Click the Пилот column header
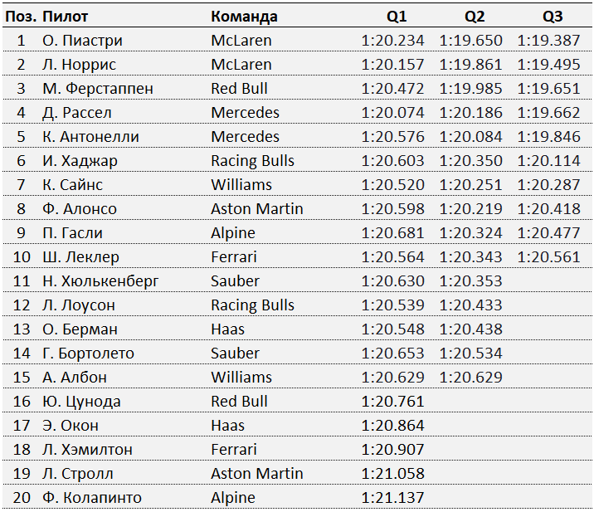 coord(66,17)
